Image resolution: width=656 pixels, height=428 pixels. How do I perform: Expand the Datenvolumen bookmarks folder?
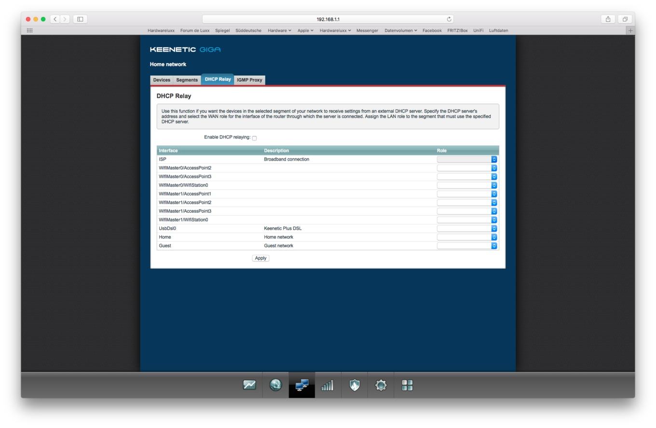pyautogui.click(x=401, y=30)
